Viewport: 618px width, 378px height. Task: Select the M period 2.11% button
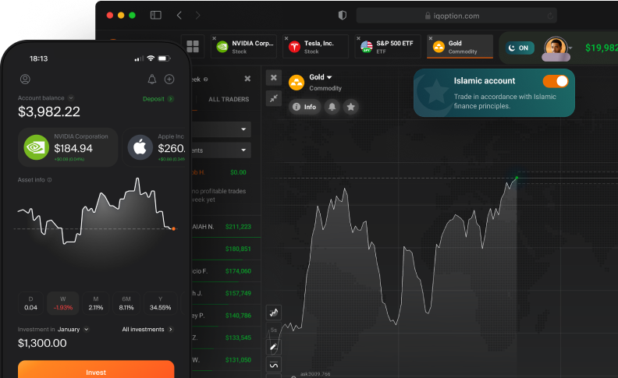(x=96, y=303)
